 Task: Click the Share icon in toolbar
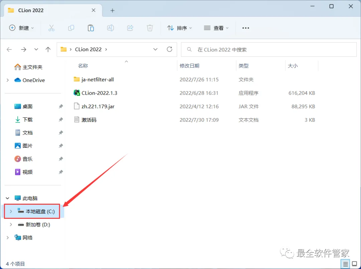click(x=130, y=28)
